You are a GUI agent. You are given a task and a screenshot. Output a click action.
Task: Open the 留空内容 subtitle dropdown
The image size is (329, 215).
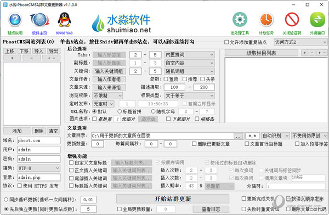190,63
